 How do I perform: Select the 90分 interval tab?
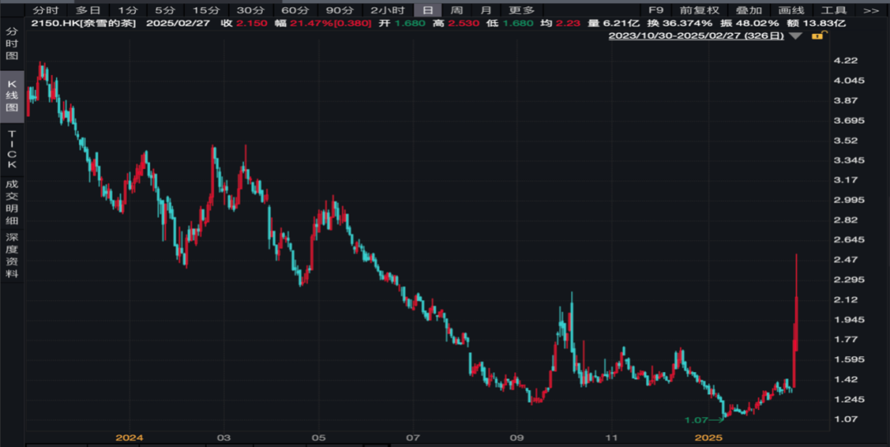tap(340, 10)
